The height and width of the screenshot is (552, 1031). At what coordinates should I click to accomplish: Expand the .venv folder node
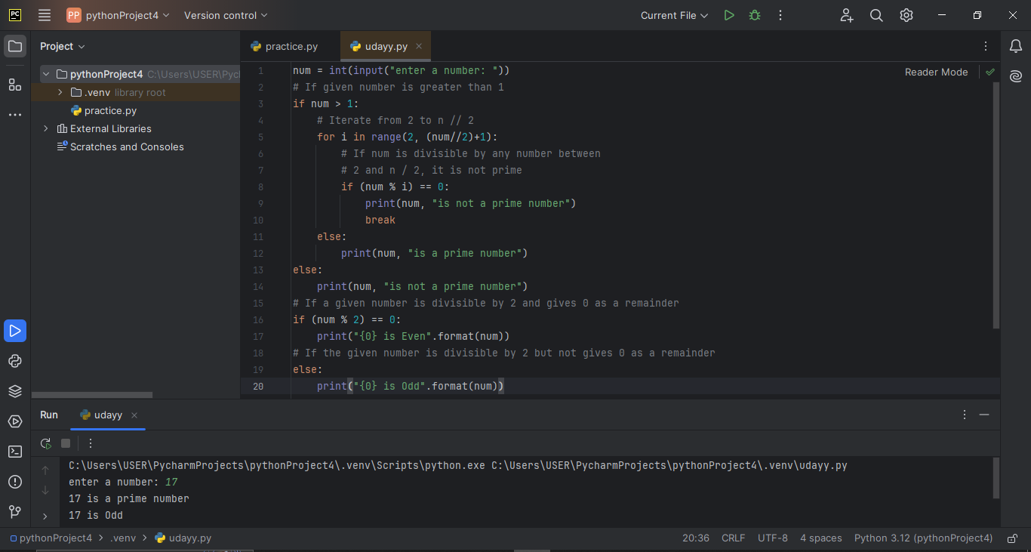60,92
